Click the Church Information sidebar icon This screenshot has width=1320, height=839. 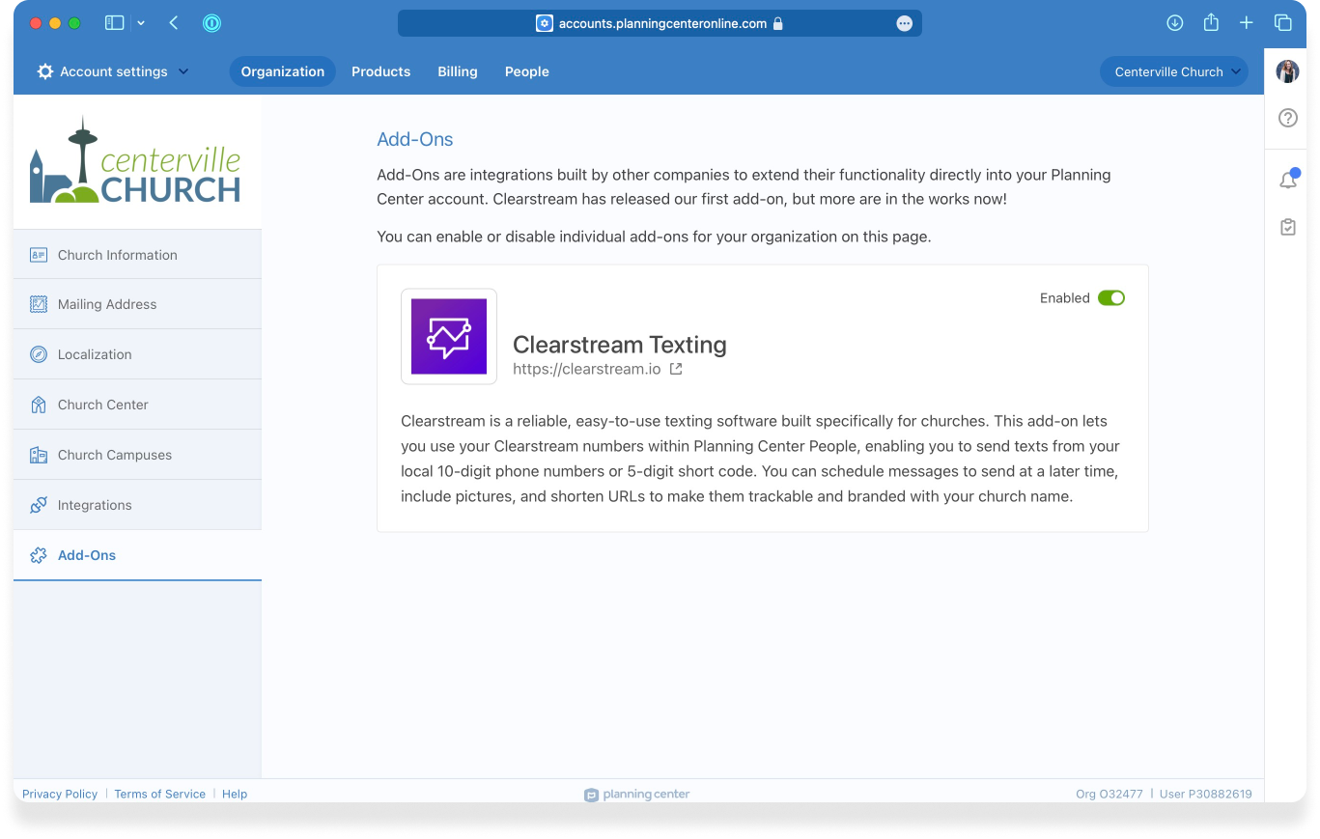[39, 255]
